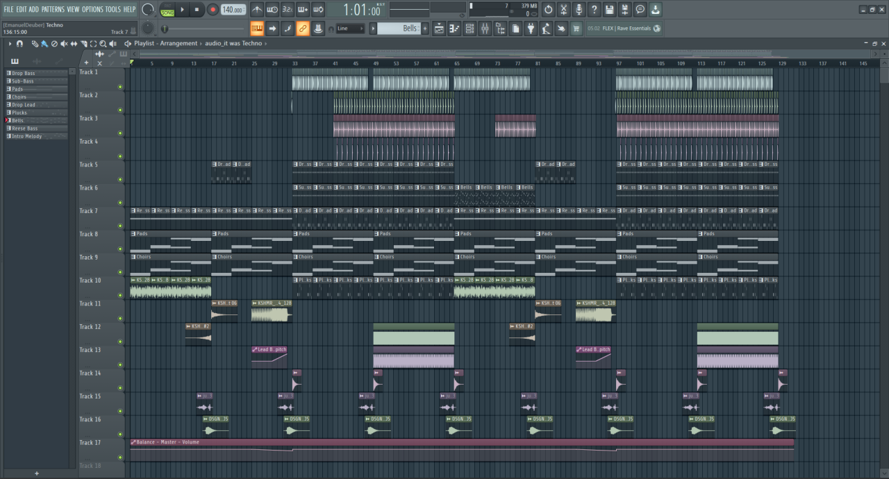Toggle Track 13 green mute light

tap(120, 364)
